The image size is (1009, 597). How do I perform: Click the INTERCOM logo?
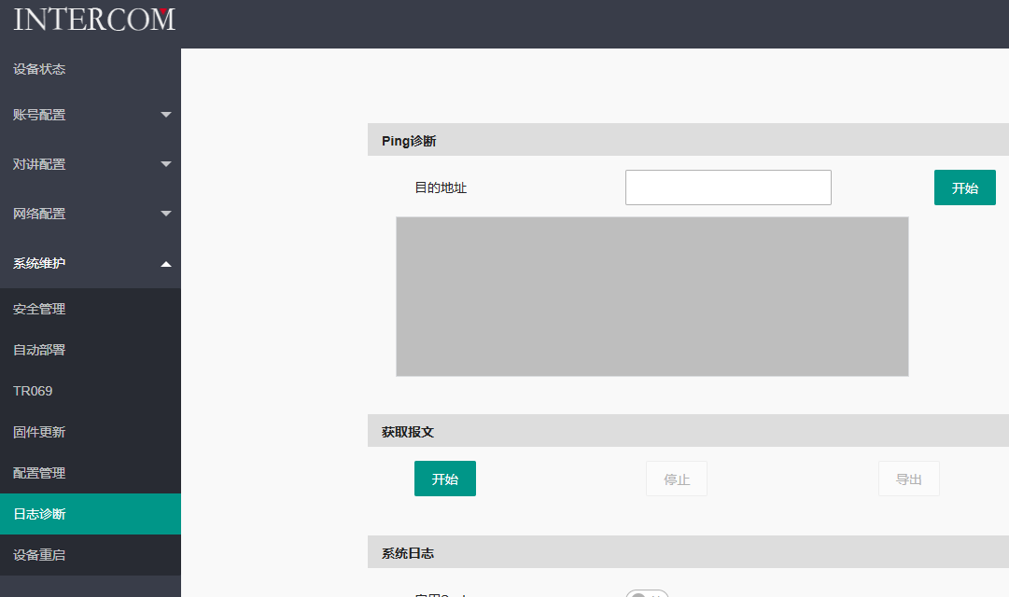[94, 20]
